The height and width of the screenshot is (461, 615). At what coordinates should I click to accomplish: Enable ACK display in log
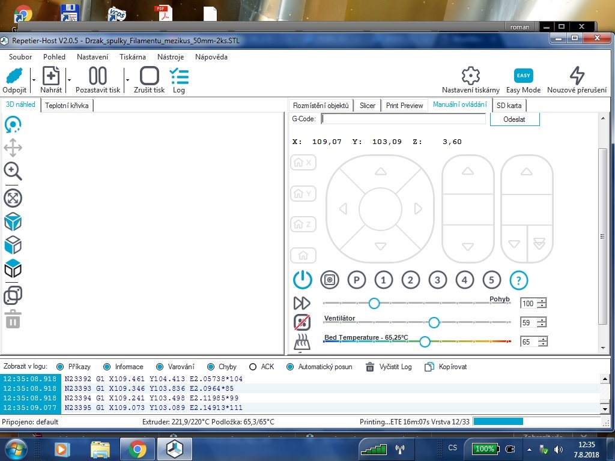coord(253,367)
